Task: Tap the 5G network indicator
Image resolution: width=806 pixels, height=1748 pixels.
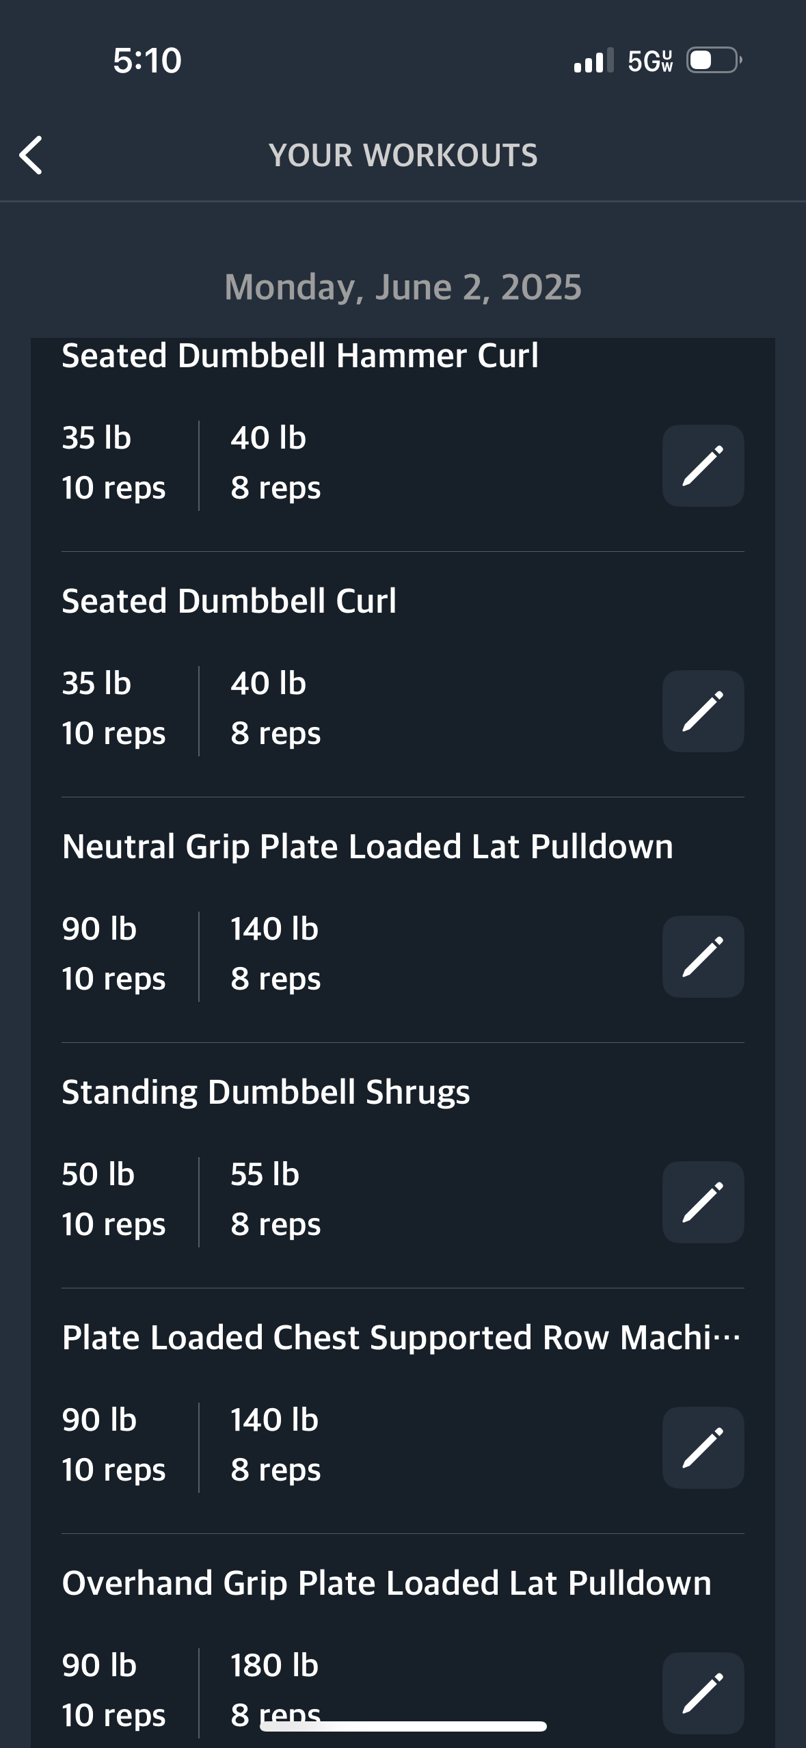Action: (650, 61)
